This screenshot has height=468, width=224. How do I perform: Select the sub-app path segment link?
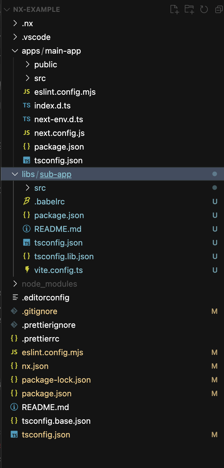pos(56,174)
